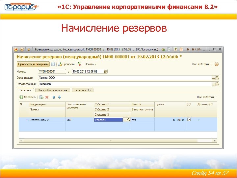Click horizontal scrollbar left arrow

(x=21, y=141)
